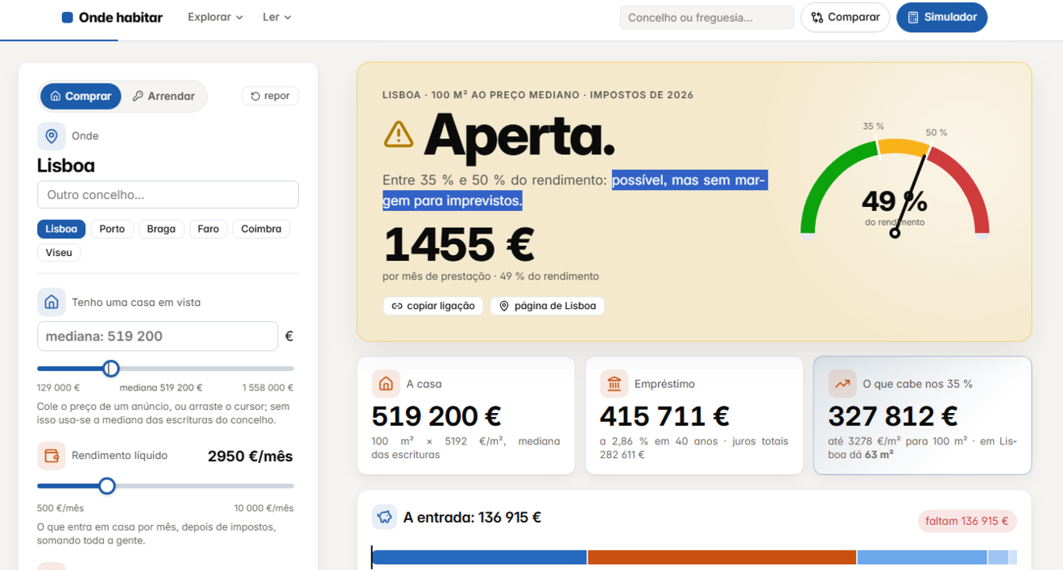Click the Outro concelho input field
Screen dimensions: 1063x570
168,195
